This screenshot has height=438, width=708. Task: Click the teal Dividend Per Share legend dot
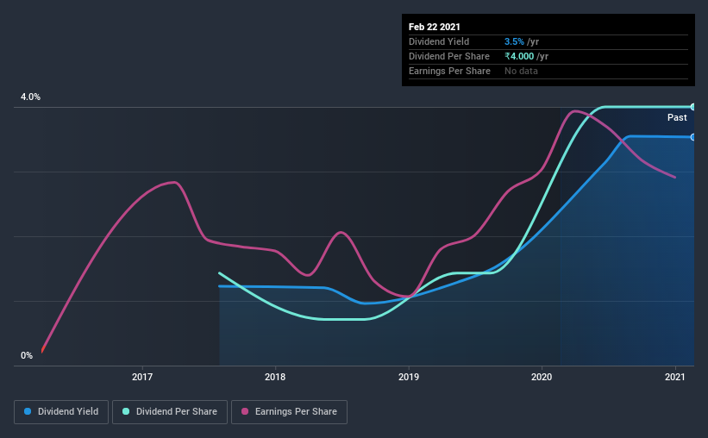tap(126, 411)
